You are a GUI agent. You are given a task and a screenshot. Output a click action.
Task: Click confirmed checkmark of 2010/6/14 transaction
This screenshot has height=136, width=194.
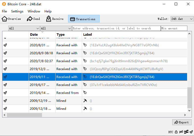click(5, 93)
